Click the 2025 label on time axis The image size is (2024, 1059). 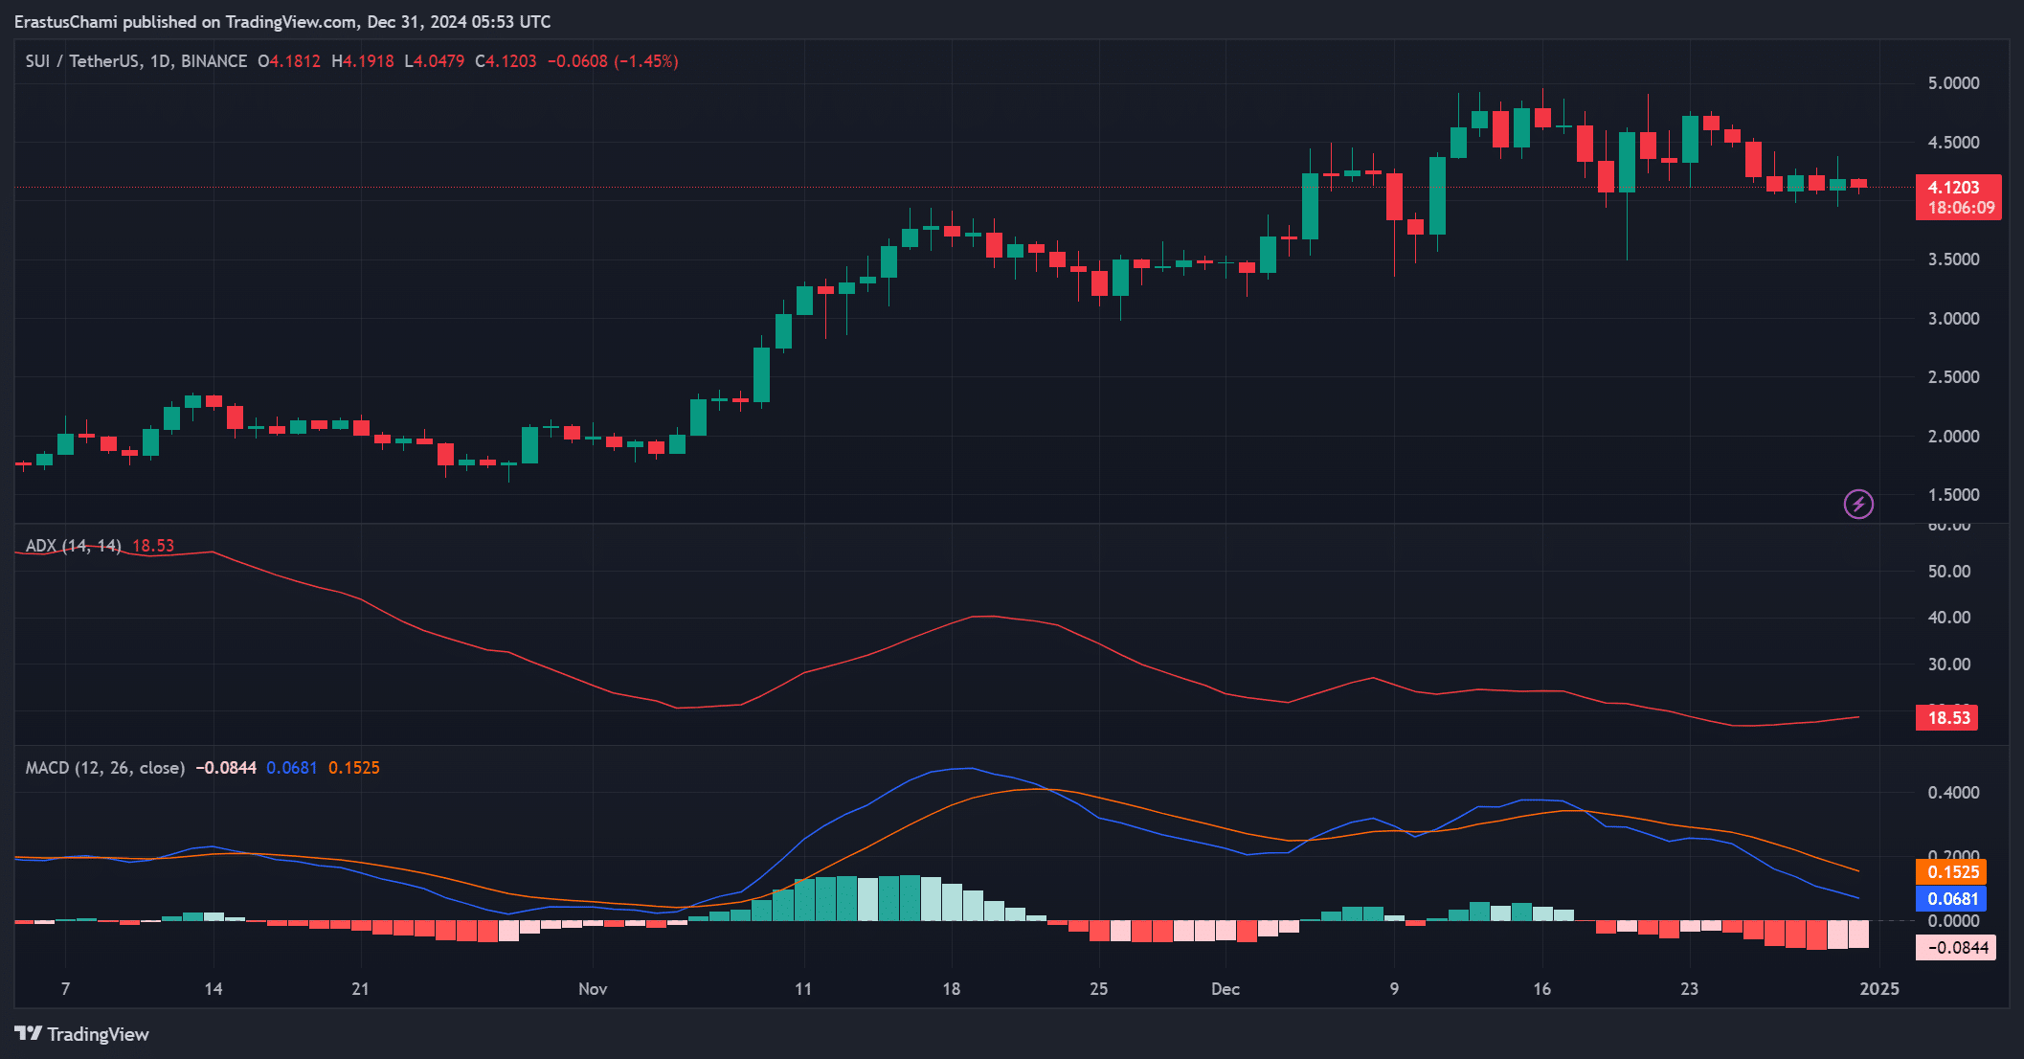click(1878, 989)
